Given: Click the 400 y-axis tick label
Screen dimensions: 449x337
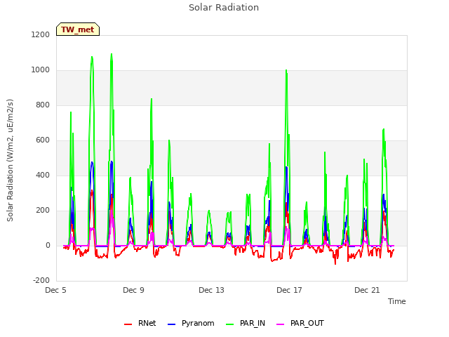Looking at the screenshot, I should (x=43, y=175).
